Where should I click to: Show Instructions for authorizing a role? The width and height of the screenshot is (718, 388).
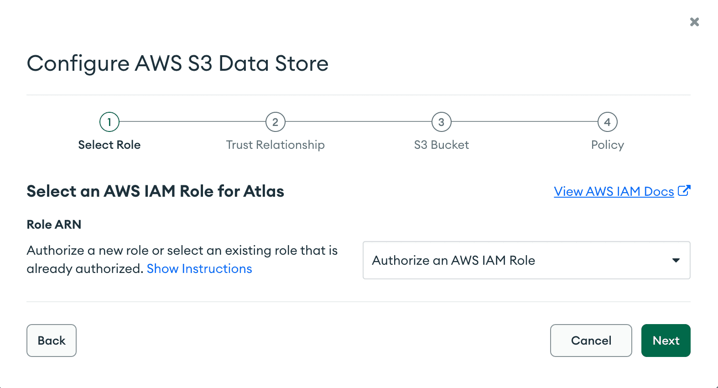point(199,269)
